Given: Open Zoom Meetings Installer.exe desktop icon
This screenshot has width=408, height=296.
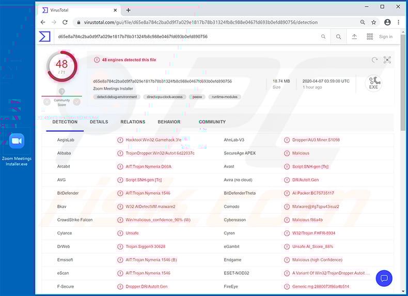Looking at the screenshot, I should (x=17, y=150).
